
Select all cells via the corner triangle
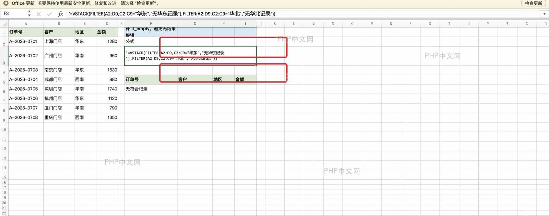4,24
